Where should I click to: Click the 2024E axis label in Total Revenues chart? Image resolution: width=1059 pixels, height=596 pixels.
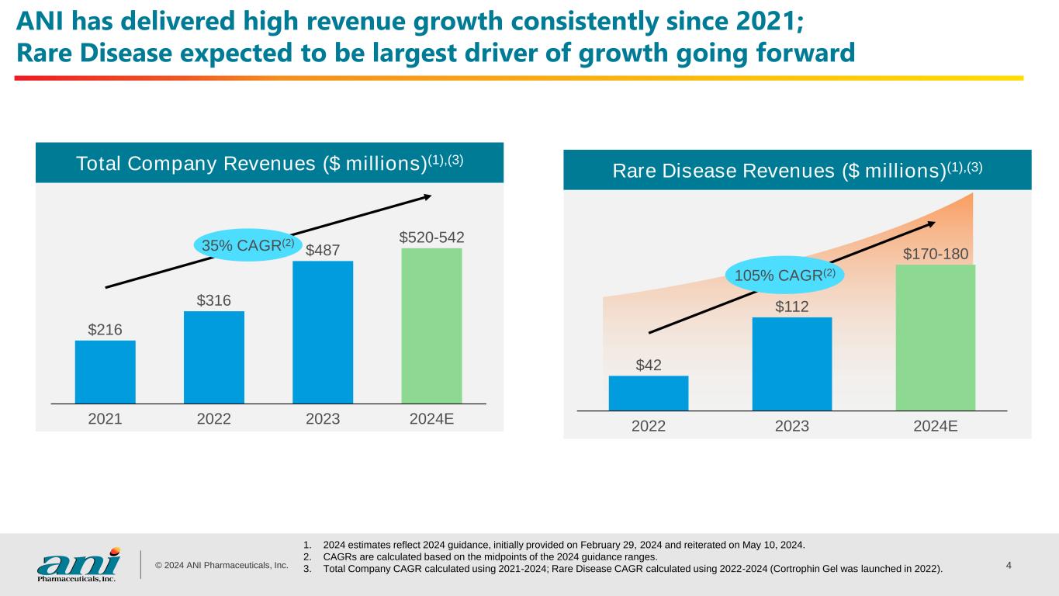431,420
